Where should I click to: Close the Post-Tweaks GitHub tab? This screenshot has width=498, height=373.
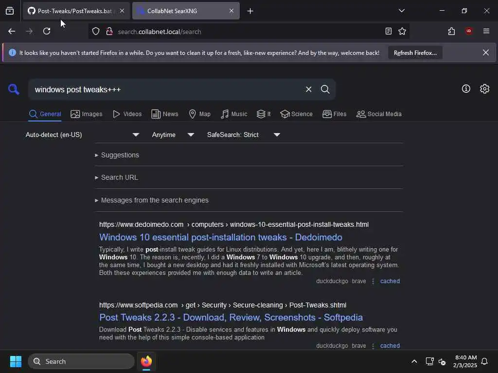[x=122, y=11]
